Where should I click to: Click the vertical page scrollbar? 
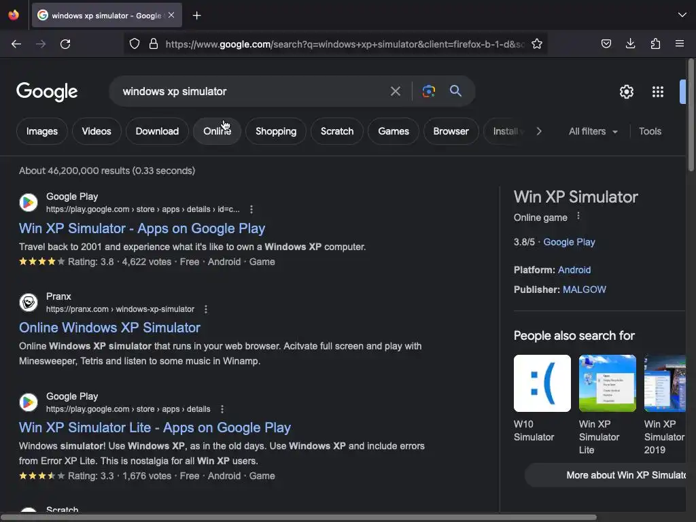(x=691, y=114)
